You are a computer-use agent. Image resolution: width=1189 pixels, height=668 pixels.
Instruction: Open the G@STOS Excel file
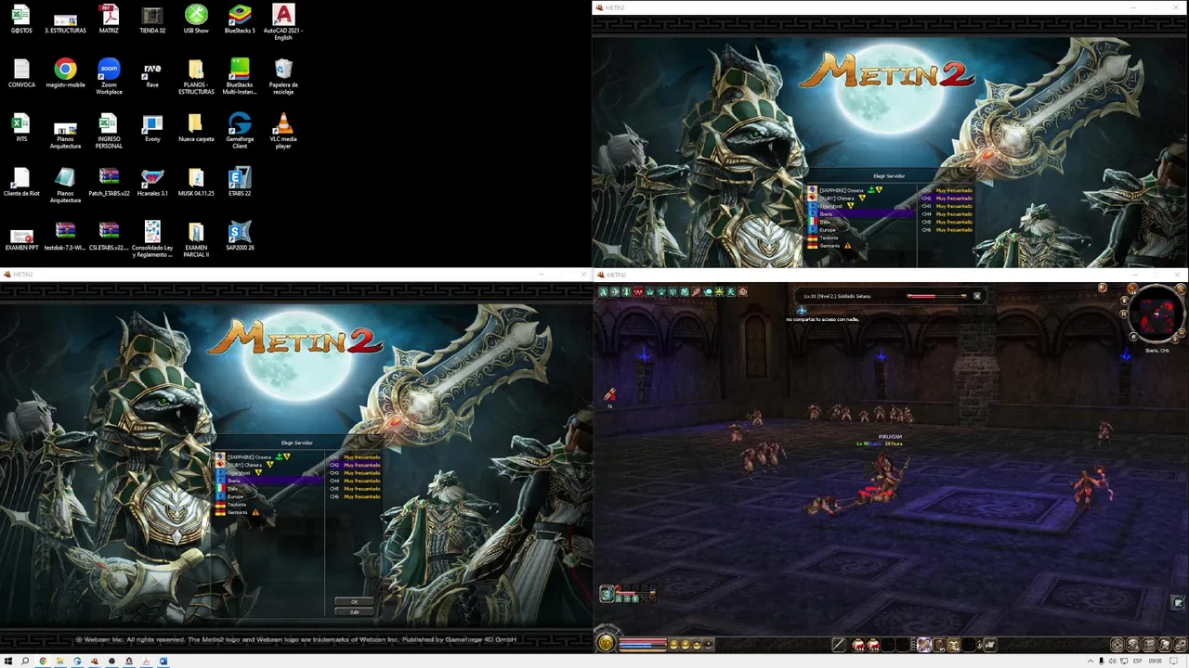tap(21, 20)
